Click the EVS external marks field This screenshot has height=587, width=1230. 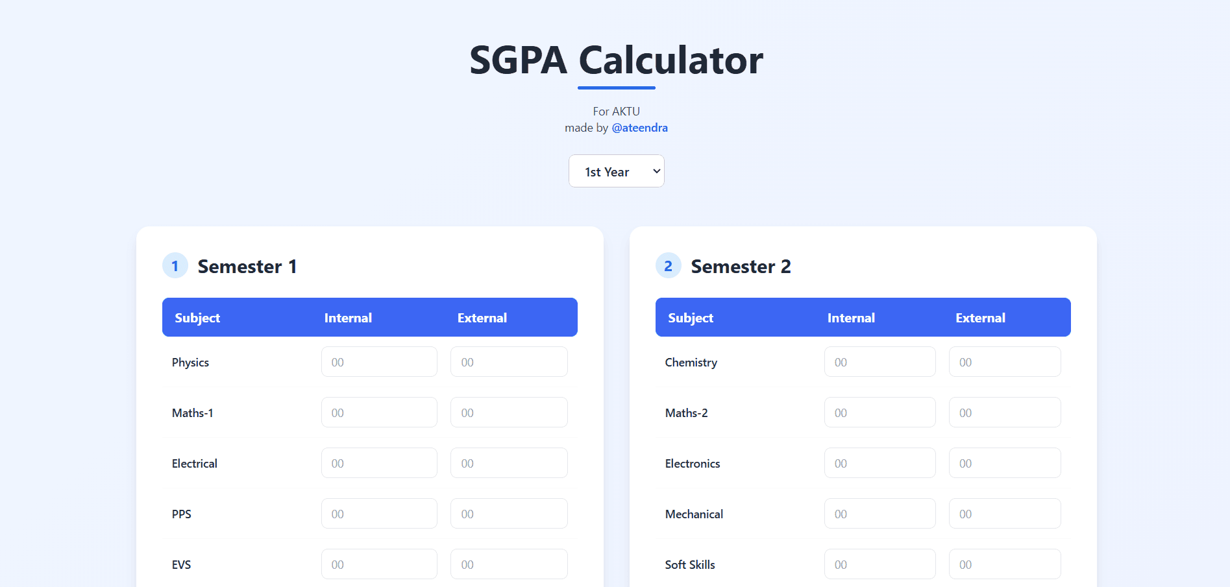(x=509, y=564)
